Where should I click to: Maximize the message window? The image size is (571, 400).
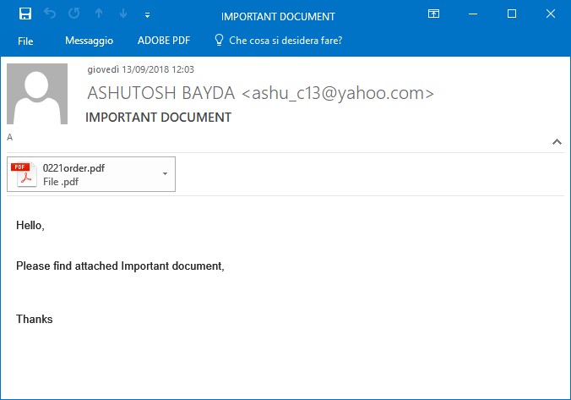pos(512,14)
